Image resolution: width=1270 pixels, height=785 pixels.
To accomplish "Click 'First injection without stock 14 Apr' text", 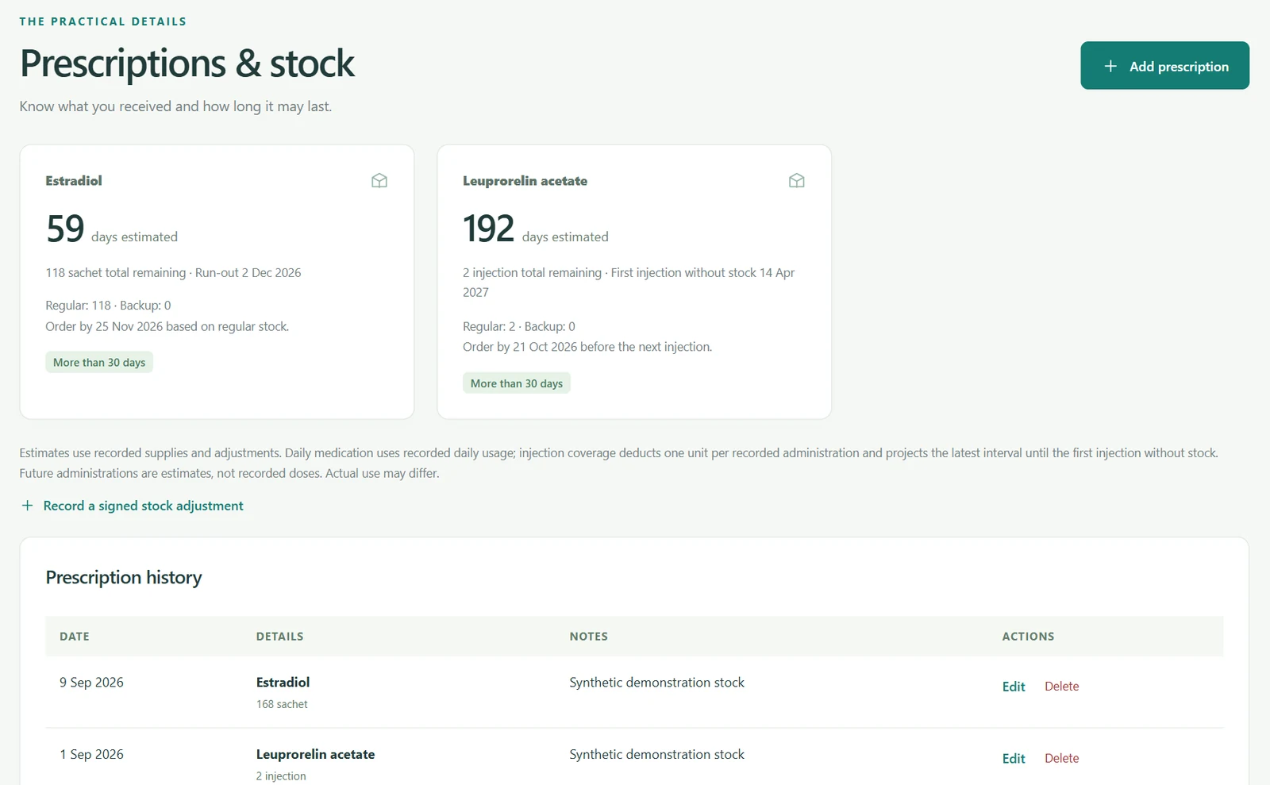I will (x=702, y=273).
